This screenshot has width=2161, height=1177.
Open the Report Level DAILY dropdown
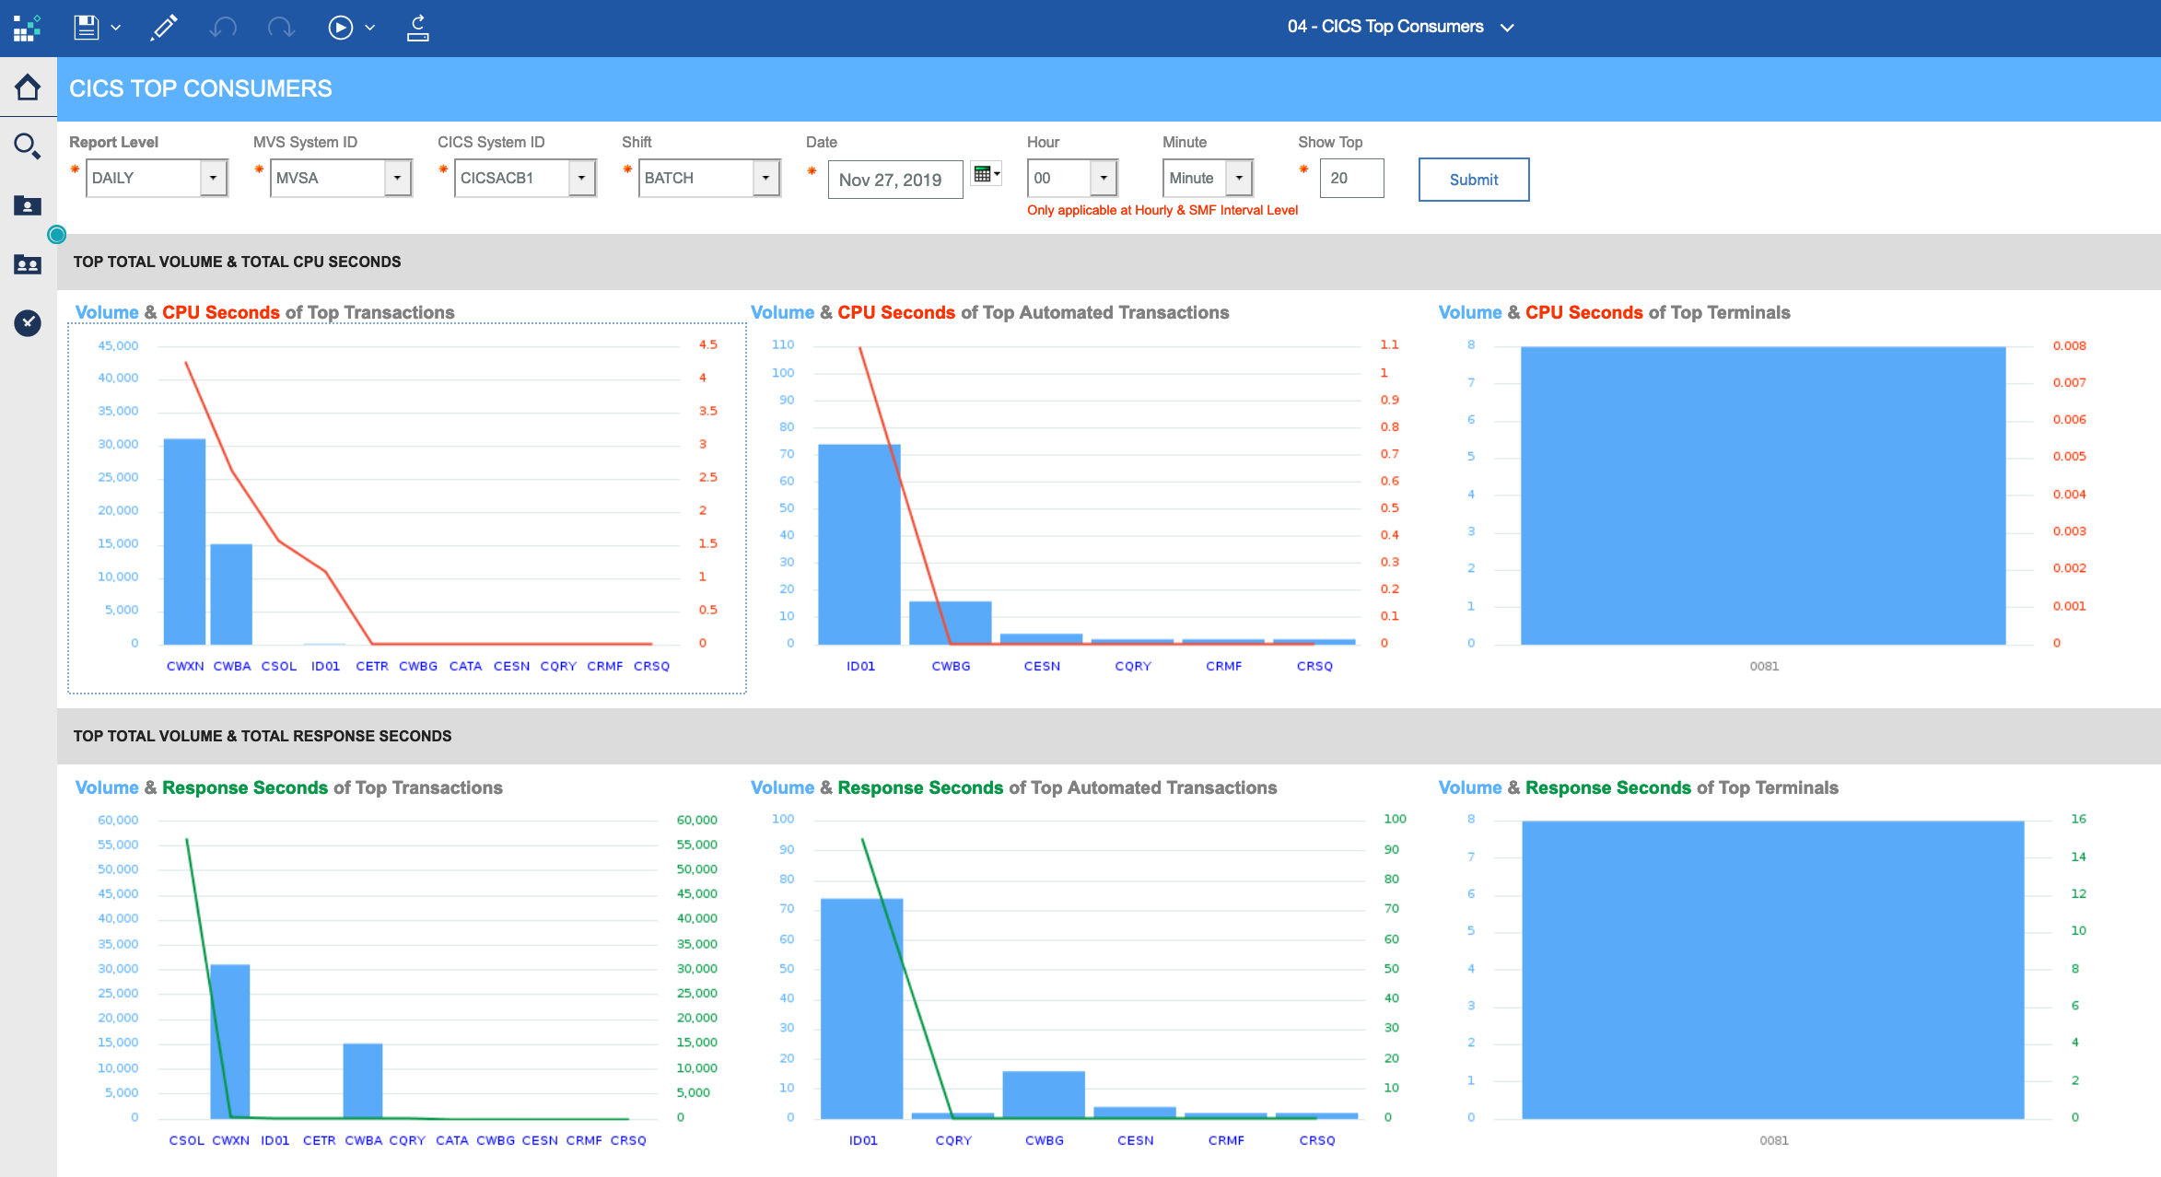coord(157,178)
